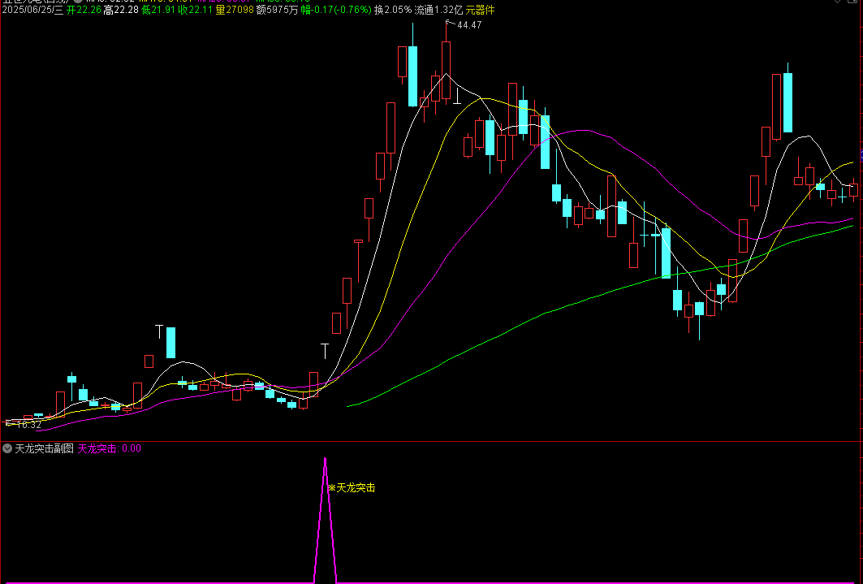Expand the 天龙突击副图 indicator dropdown arrow
Screen dimensions: 863x584
click(x=7, y=448)
